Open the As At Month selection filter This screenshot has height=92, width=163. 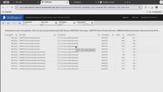[31, 23]
